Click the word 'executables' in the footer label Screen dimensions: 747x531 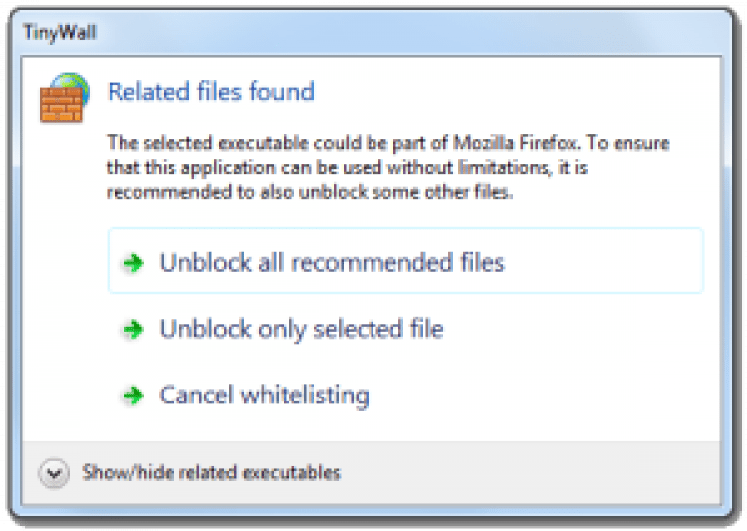click(296, 472)
